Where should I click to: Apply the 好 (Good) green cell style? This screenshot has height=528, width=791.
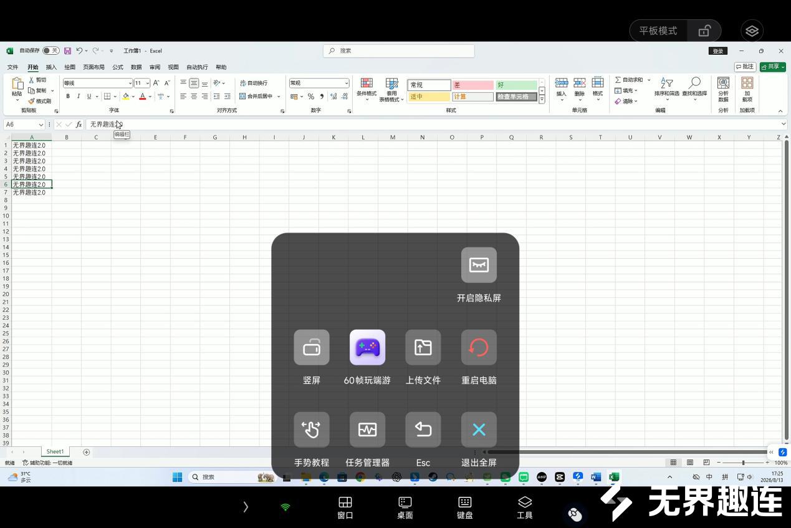tap(516, 85)
